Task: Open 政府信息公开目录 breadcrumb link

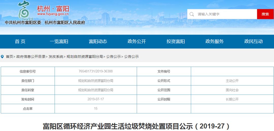Action: 31,57
